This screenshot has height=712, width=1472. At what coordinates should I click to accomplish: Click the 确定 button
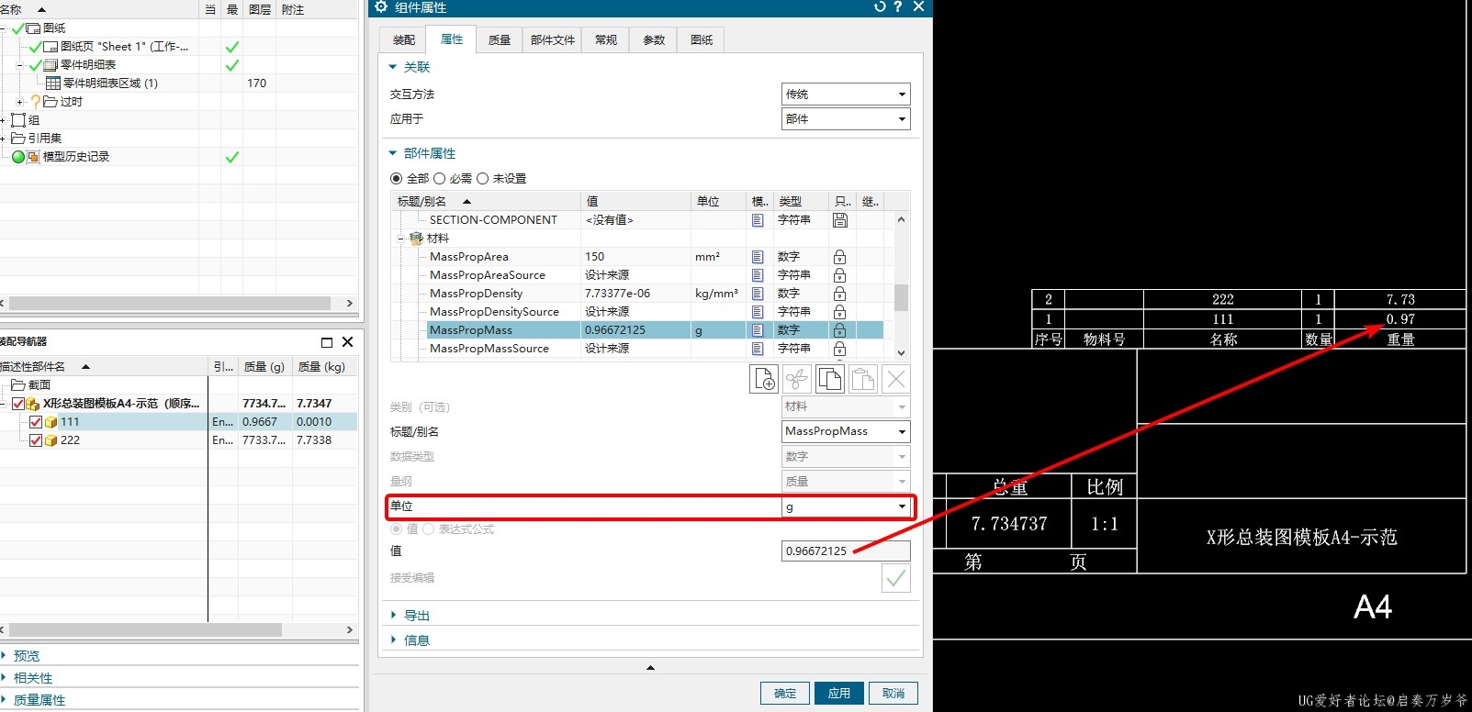[x=785, y=694]
